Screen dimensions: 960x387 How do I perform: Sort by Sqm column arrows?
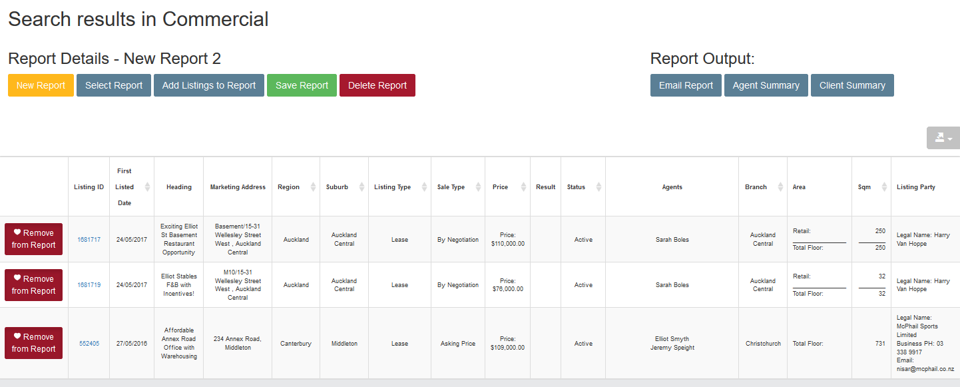coord(884,187)
